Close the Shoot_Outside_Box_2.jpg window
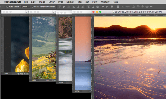Viewport: 166px width, 99px height. coord(93,12)
